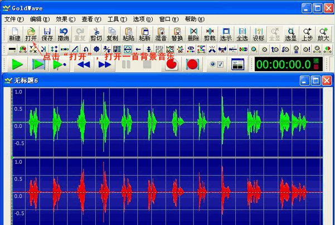Click the 新建 (New) toolbar button

tap(14, 34)
